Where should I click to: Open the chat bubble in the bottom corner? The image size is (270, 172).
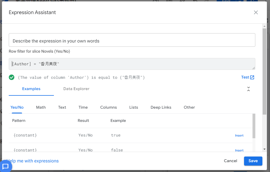[x=5, y=166]
